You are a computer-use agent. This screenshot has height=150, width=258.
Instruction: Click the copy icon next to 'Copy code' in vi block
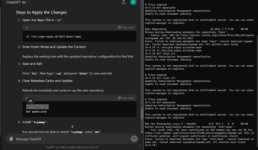(x=119, y=28)
